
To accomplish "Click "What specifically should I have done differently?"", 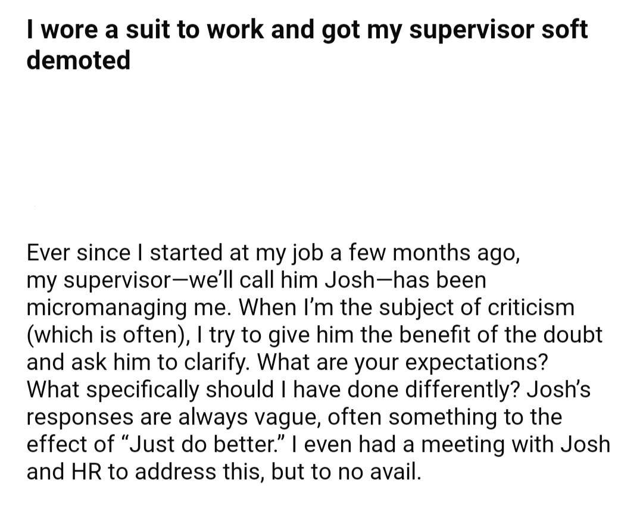I will point(271,389).
